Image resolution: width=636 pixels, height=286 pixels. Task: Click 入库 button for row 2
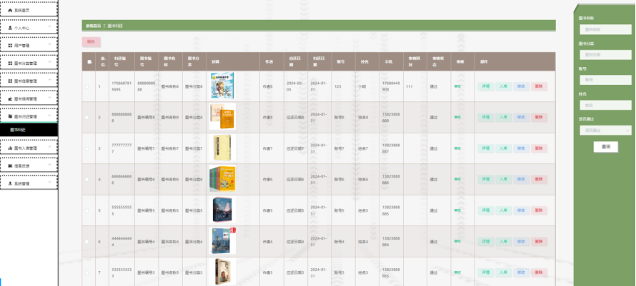(x=503, y=118)
